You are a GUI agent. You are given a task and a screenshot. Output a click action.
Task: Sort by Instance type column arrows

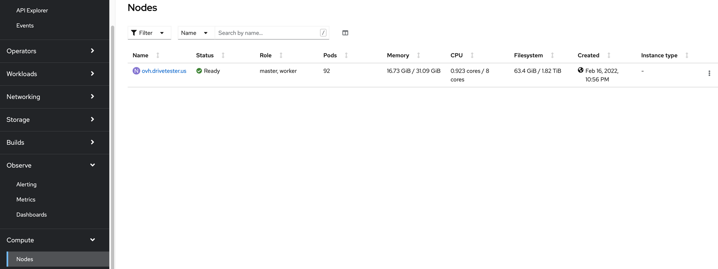click(686, 55)
